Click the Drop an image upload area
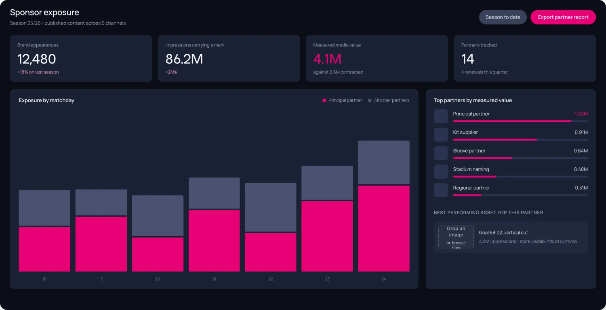 [x=456, y=237]
